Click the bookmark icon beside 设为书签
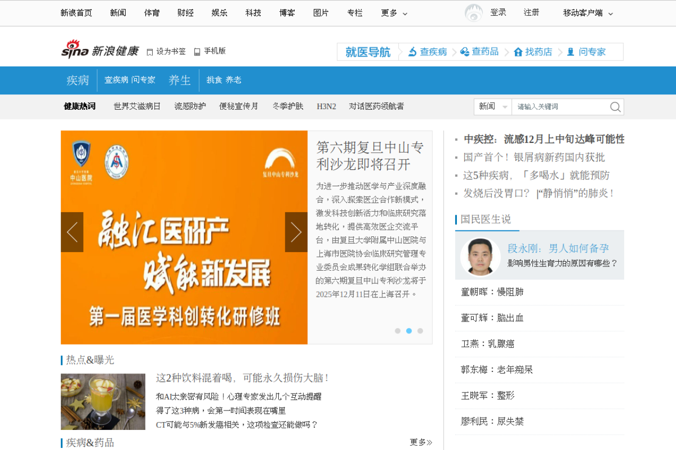The image size is (676, 450). click(150, 52)
